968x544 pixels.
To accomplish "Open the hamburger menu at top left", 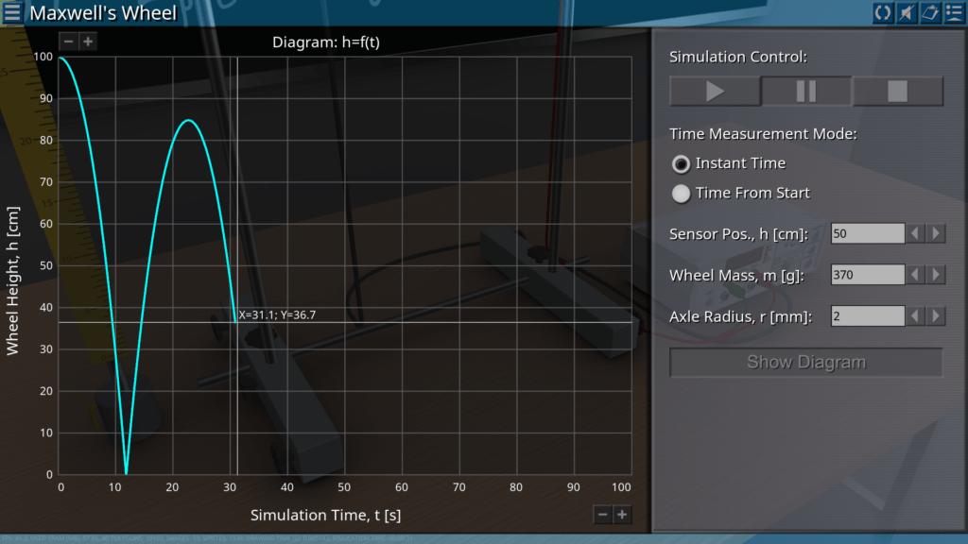I will [x=13, y=13].
